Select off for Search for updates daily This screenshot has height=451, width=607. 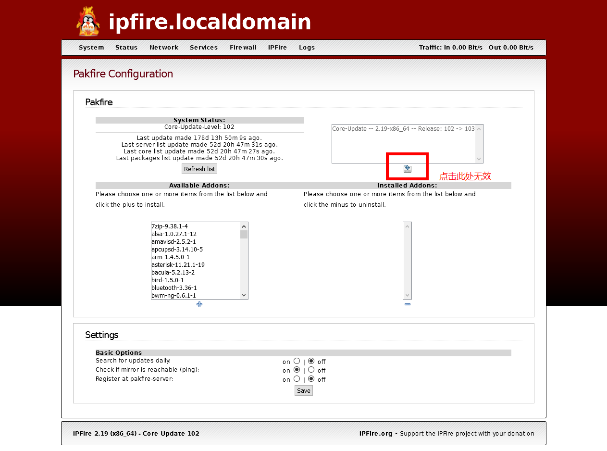point(311,361)
